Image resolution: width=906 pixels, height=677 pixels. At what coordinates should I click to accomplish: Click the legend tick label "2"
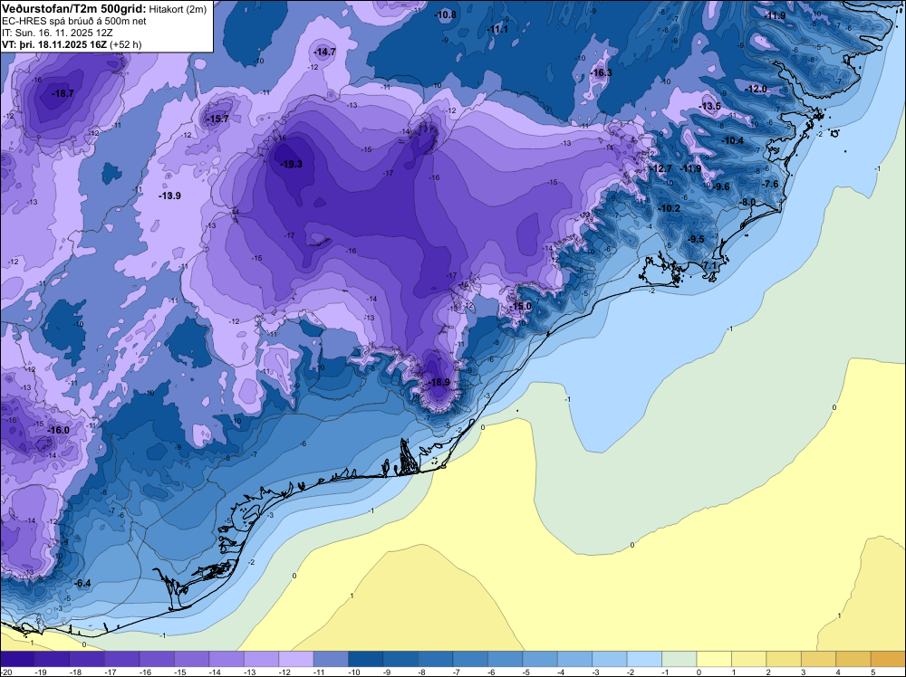(x=768, y=672)
